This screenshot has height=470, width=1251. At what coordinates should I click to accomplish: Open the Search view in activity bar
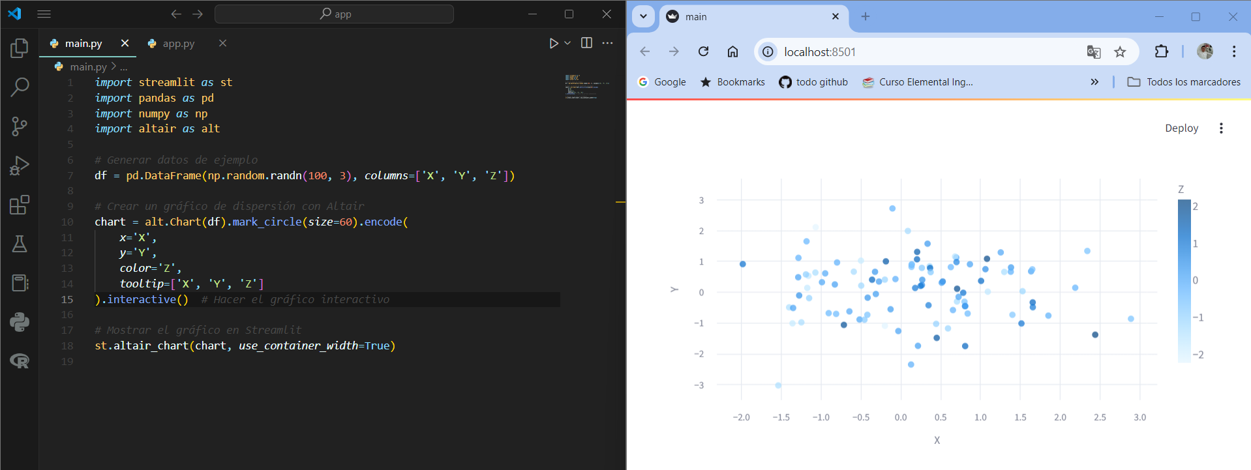pos(20,87)
